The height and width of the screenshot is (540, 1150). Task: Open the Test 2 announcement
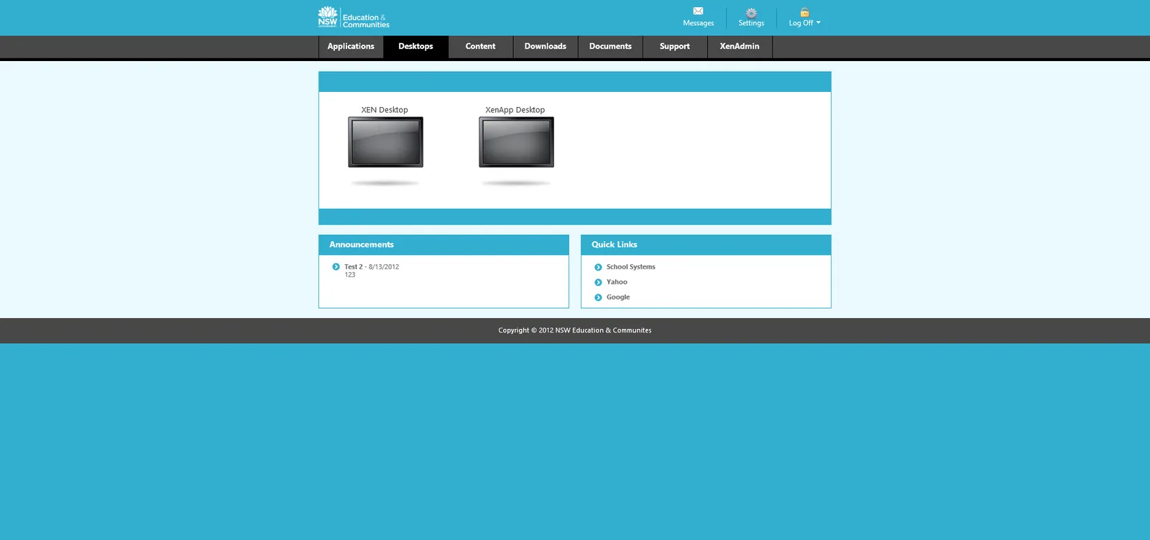pyautogui.click(x=354, y=266)
